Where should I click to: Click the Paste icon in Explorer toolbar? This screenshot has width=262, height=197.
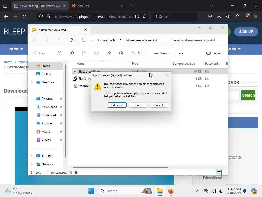pos(84,53)
